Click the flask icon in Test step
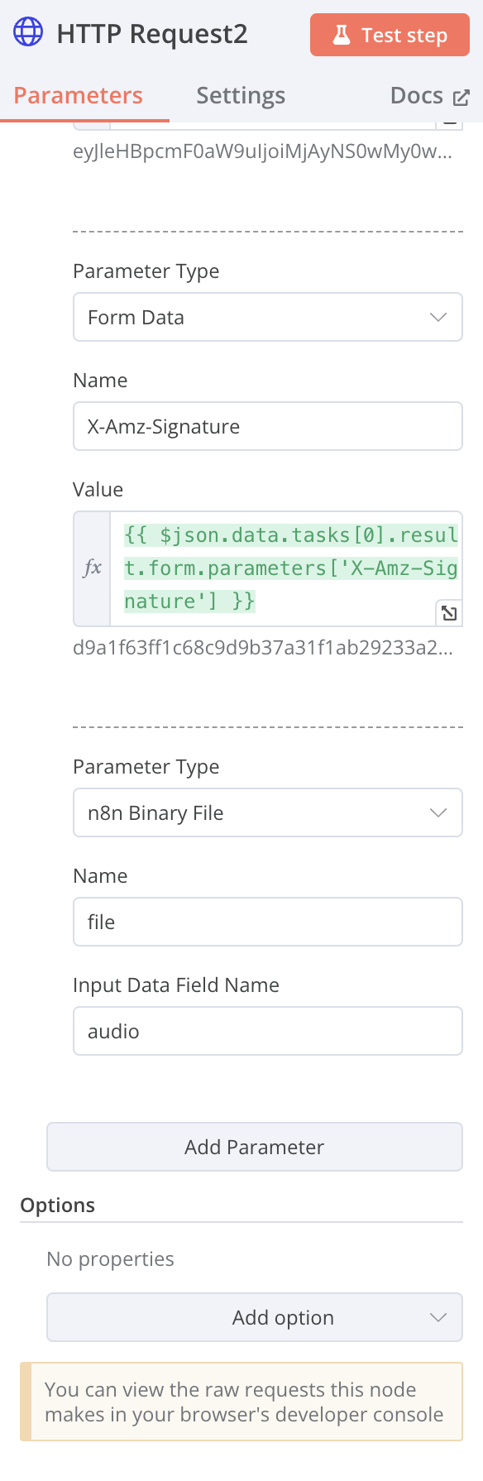Viewport: 483px width, 1481px height. click(x=341, y=35)
